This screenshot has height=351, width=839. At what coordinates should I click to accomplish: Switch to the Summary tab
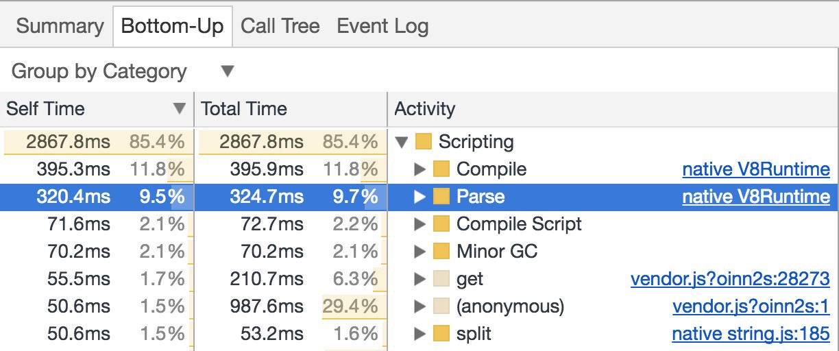(59, 26)
